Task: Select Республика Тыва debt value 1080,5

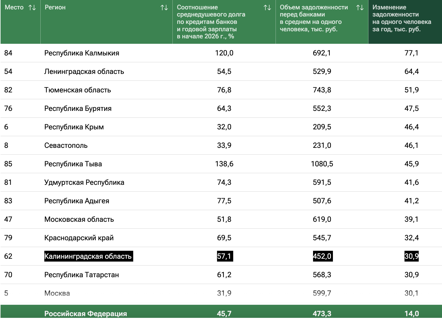Action: (322, 164)
